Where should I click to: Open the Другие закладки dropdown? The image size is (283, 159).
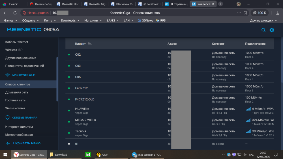pyautogui.click(x=263, y=20)
